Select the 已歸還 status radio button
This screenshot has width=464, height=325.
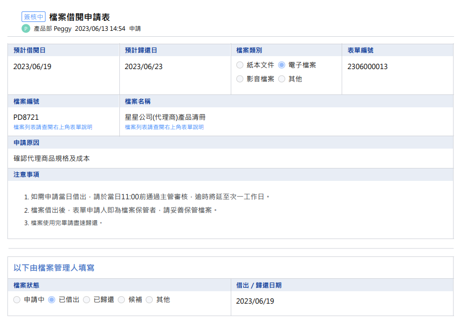pyautogui.click(x=87, y=300)
